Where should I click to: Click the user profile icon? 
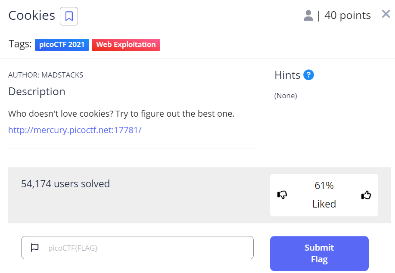click(308, 15)
